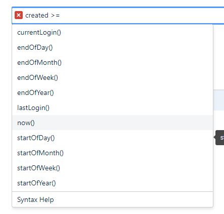Pick endOfMonth() in the suggestions dropdown
This screenshot has height=214, width=224.
(x=113, y=62)
